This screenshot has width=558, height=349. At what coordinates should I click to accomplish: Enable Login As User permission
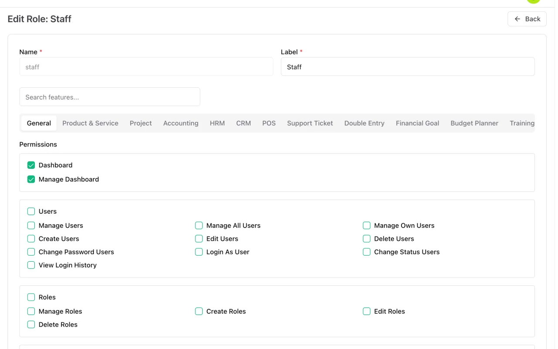(199, 252)
